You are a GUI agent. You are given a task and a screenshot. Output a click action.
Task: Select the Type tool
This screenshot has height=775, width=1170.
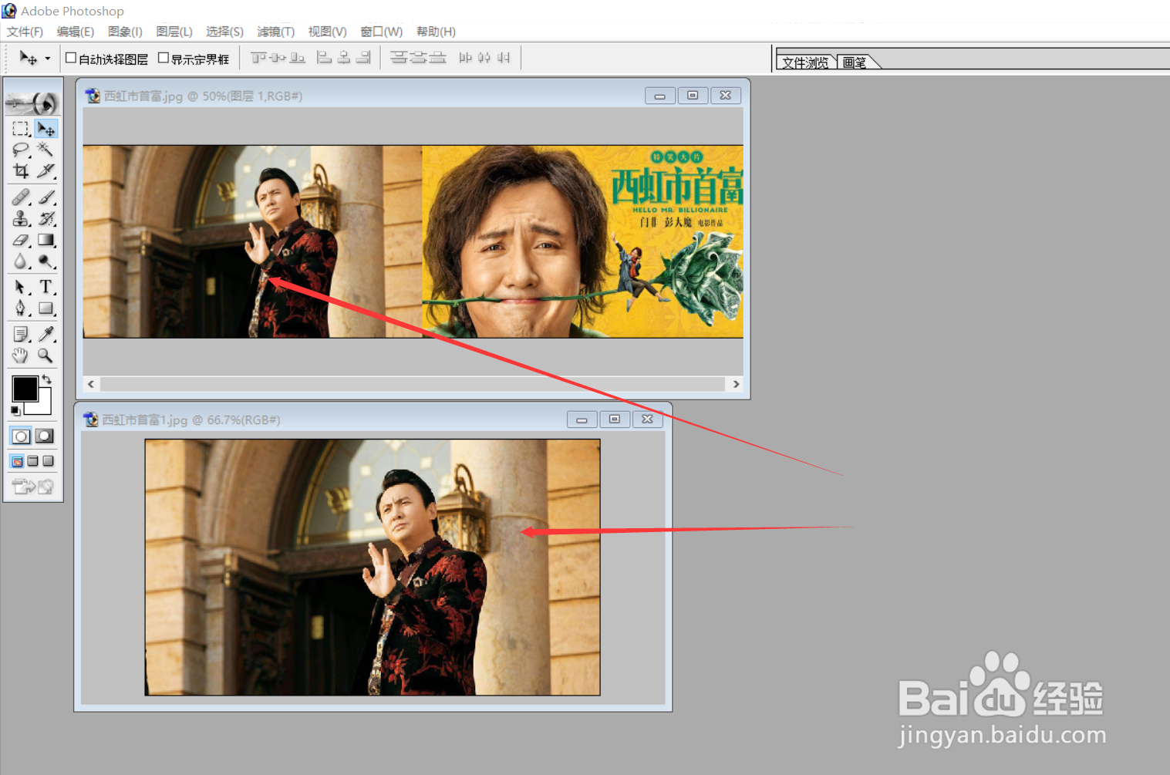click(46, 288)
